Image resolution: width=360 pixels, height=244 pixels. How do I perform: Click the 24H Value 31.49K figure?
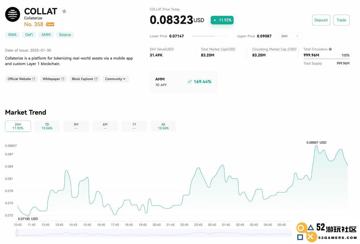(156, 55)
